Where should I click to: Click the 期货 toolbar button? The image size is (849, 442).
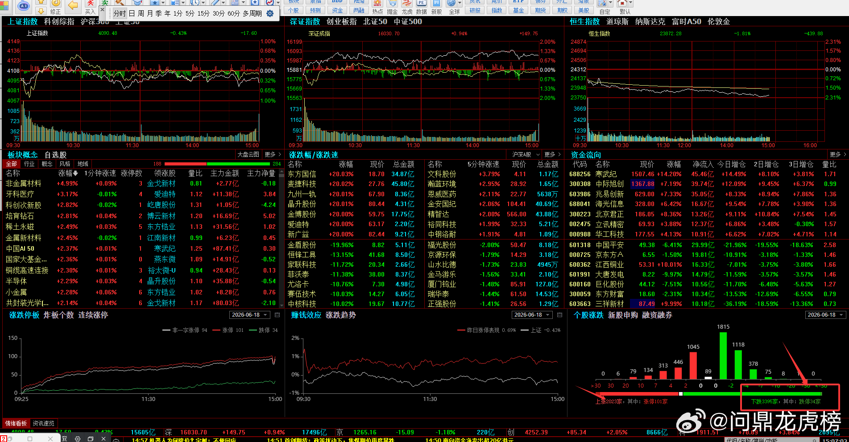(540, 10)
